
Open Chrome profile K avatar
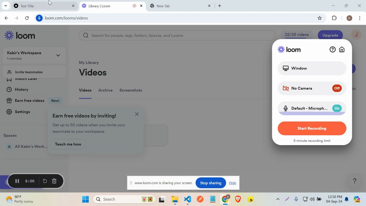(349, 18)
